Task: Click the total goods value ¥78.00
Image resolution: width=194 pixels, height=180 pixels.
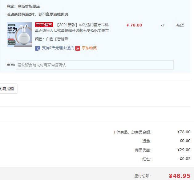Action: pos(184,132)
